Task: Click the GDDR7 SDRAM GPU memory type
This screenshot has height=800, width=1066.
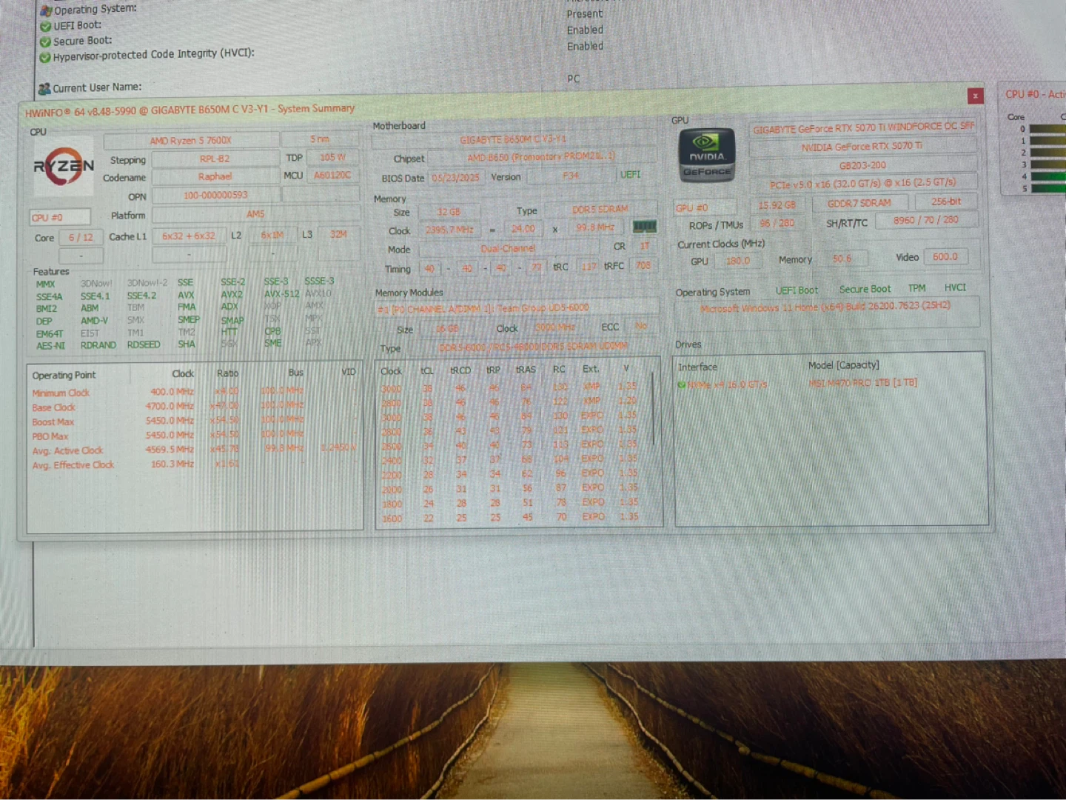Action: [859, 203]
